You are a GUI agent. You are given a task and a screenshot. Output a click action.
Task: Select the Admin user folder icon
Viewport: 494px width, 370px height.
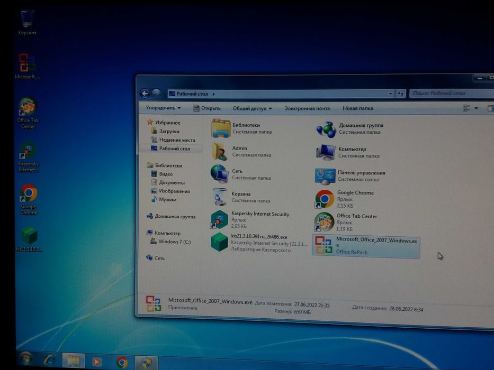coord(220,151)
